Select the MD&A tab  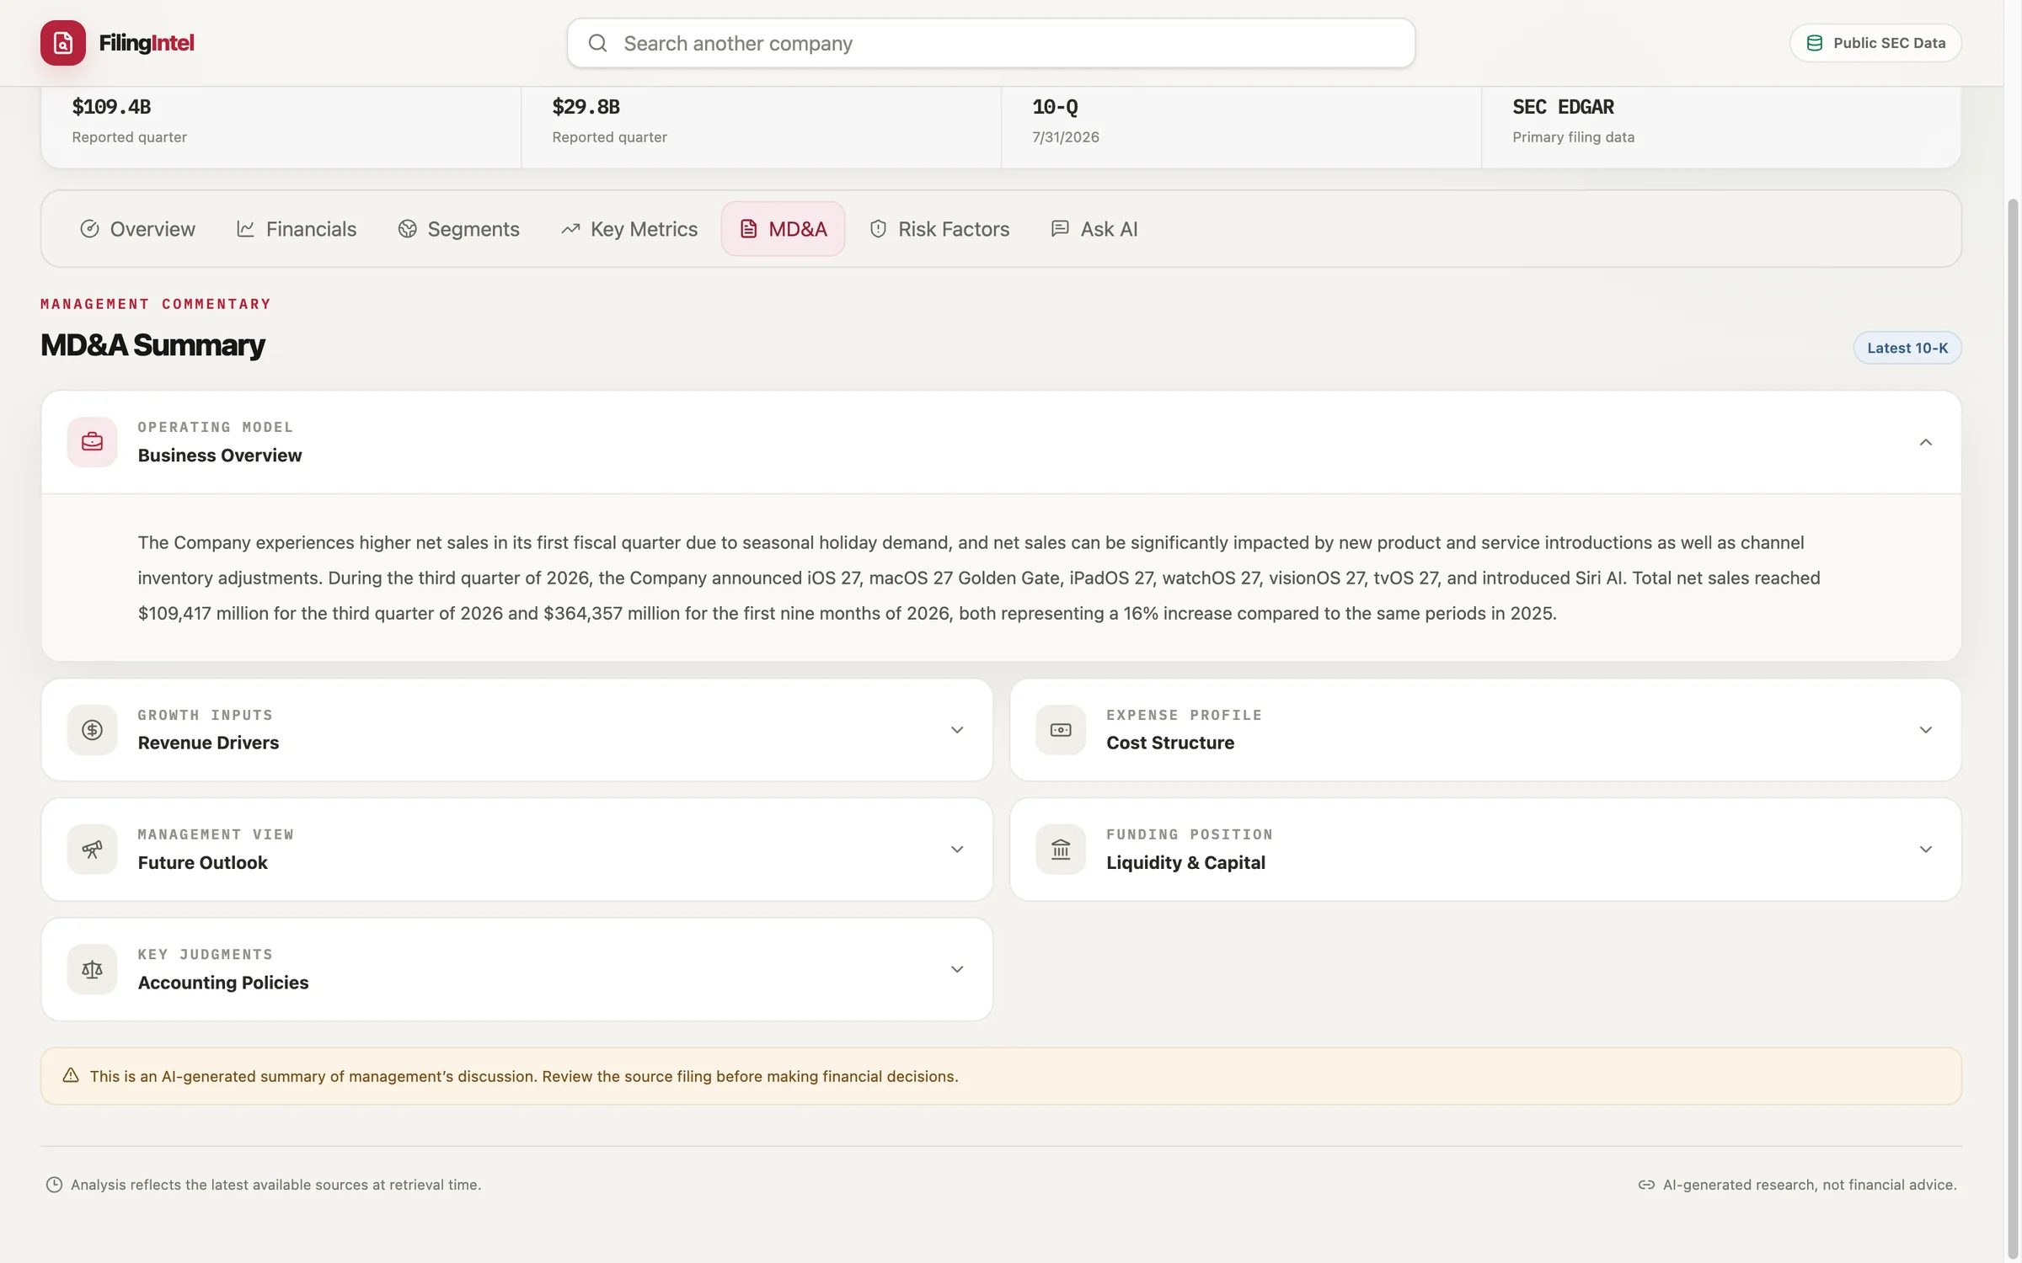click(784, 229)
